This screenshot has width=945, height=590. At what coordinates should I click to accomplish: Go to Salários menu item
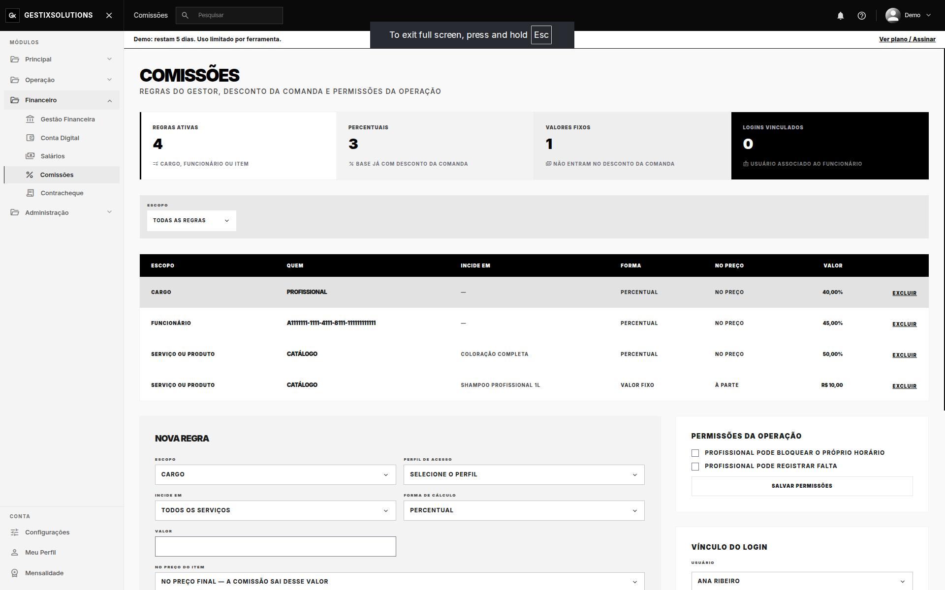pos(53,156)
